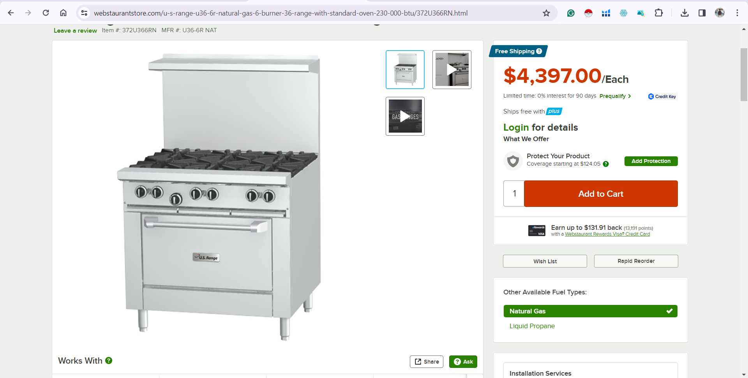Click the page vertical scrollbar thumb
Viewport: 748px width, 378px height.
(744, 75)
